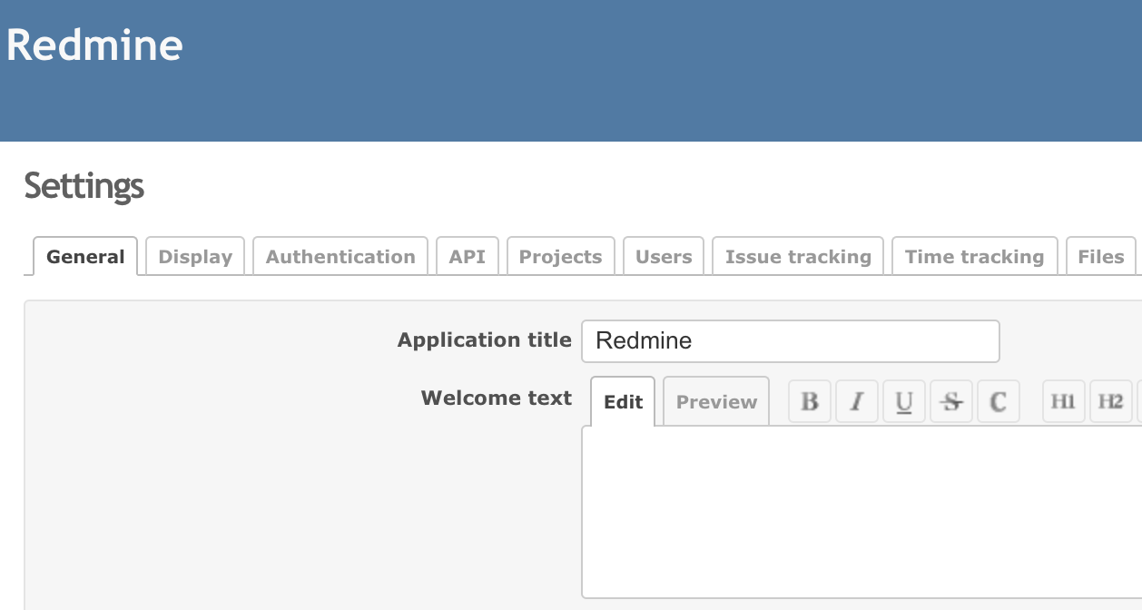Screen dimensions: 1142x610
Task: Select the Files settings tab
Action: click(x=1101, y=257)
